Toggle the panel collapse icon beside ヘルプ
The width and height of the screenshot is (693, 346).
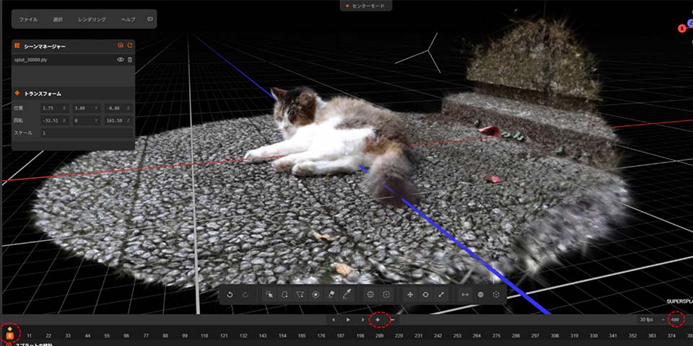(150, 19)
